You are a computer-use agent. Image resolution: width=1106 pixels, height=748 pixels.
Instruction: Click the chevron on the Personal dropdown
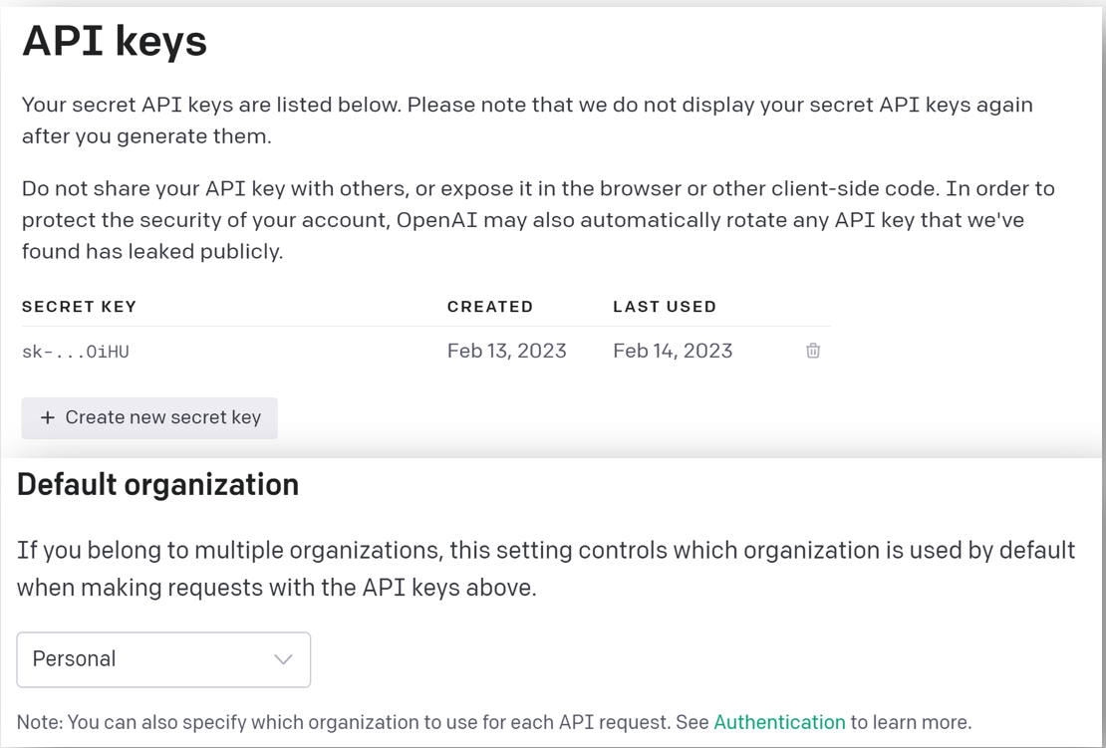point(282,659)
